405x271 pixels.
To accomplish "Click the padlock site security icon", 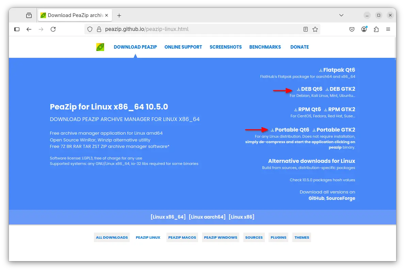I will tap(99, 29).
